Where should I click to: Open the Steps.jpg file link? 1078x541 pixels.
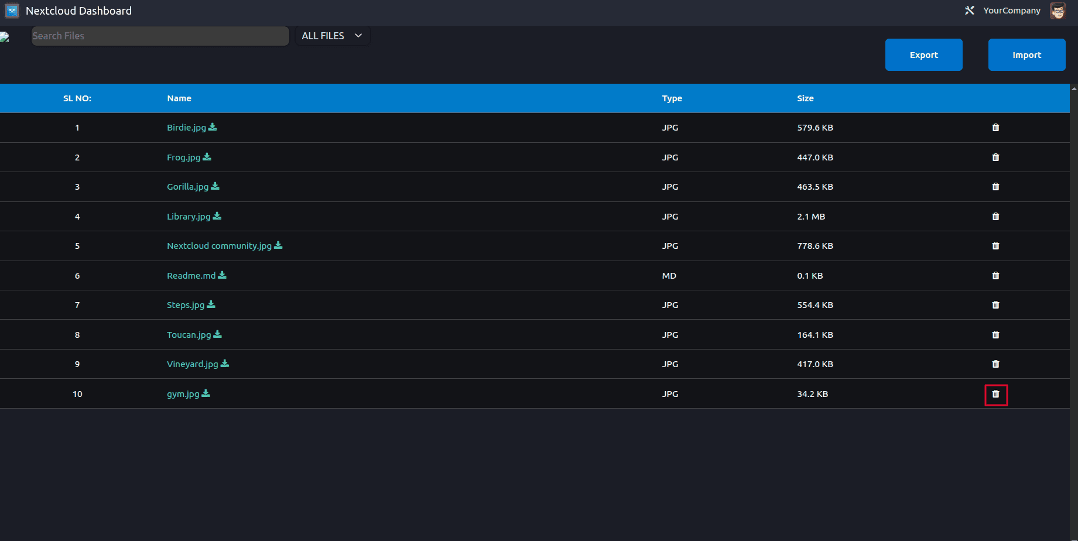coord(186,305)
